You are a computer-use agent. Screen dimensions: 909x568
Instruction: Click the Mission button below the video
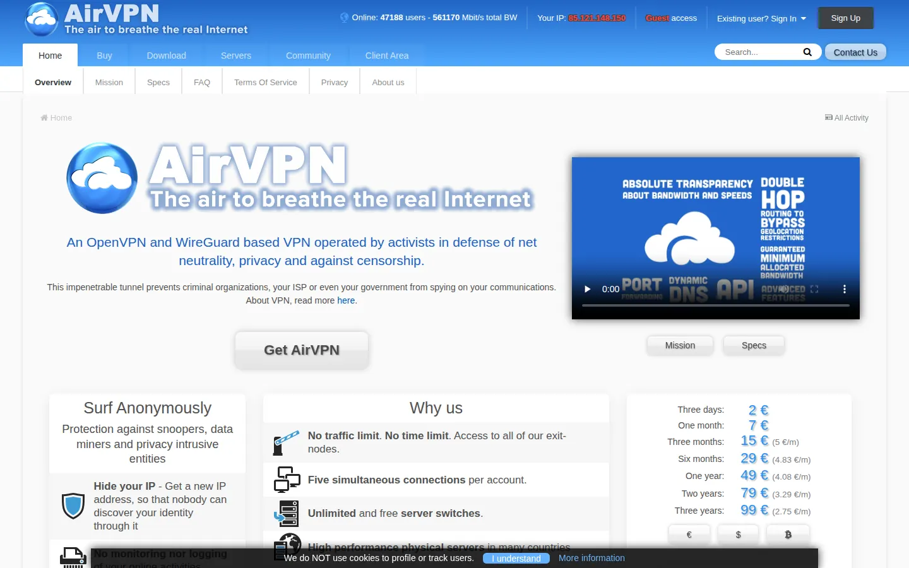680,345
